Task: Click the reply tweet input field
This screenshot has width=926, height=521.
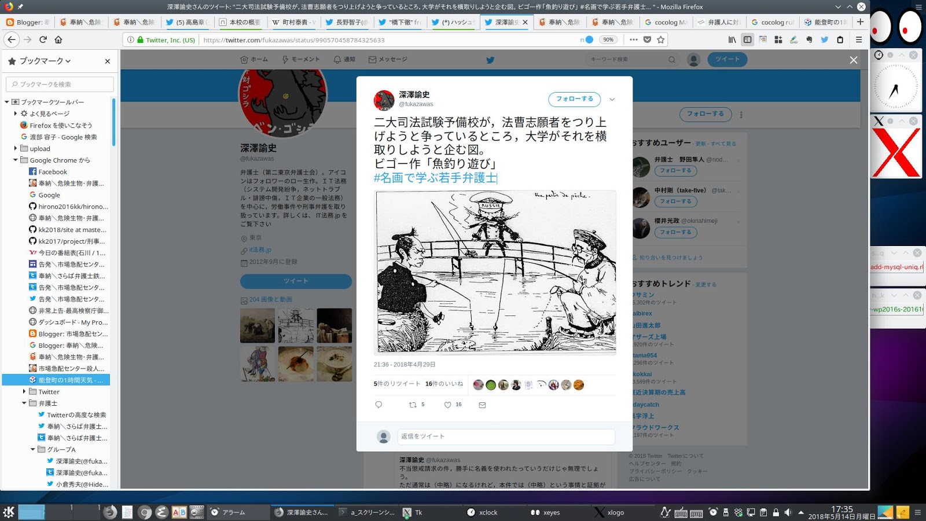Action: click(506, 436)
